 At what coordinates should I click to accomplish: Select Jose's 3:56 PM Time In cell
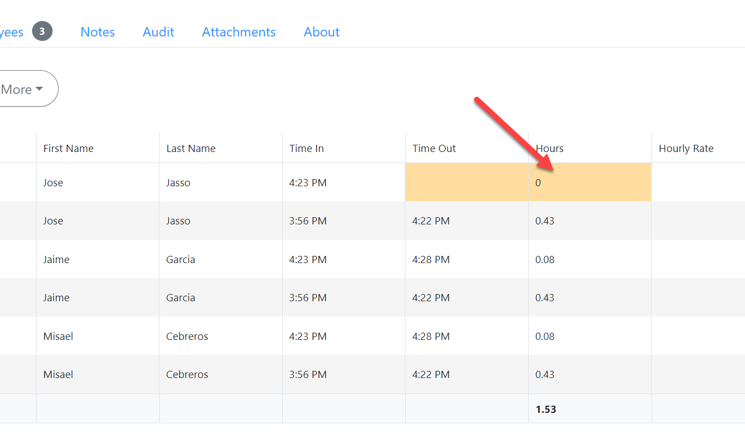[x=308, y=221]
